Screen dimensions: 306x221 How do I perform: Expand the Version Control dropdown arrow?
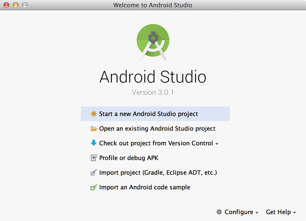217,144
